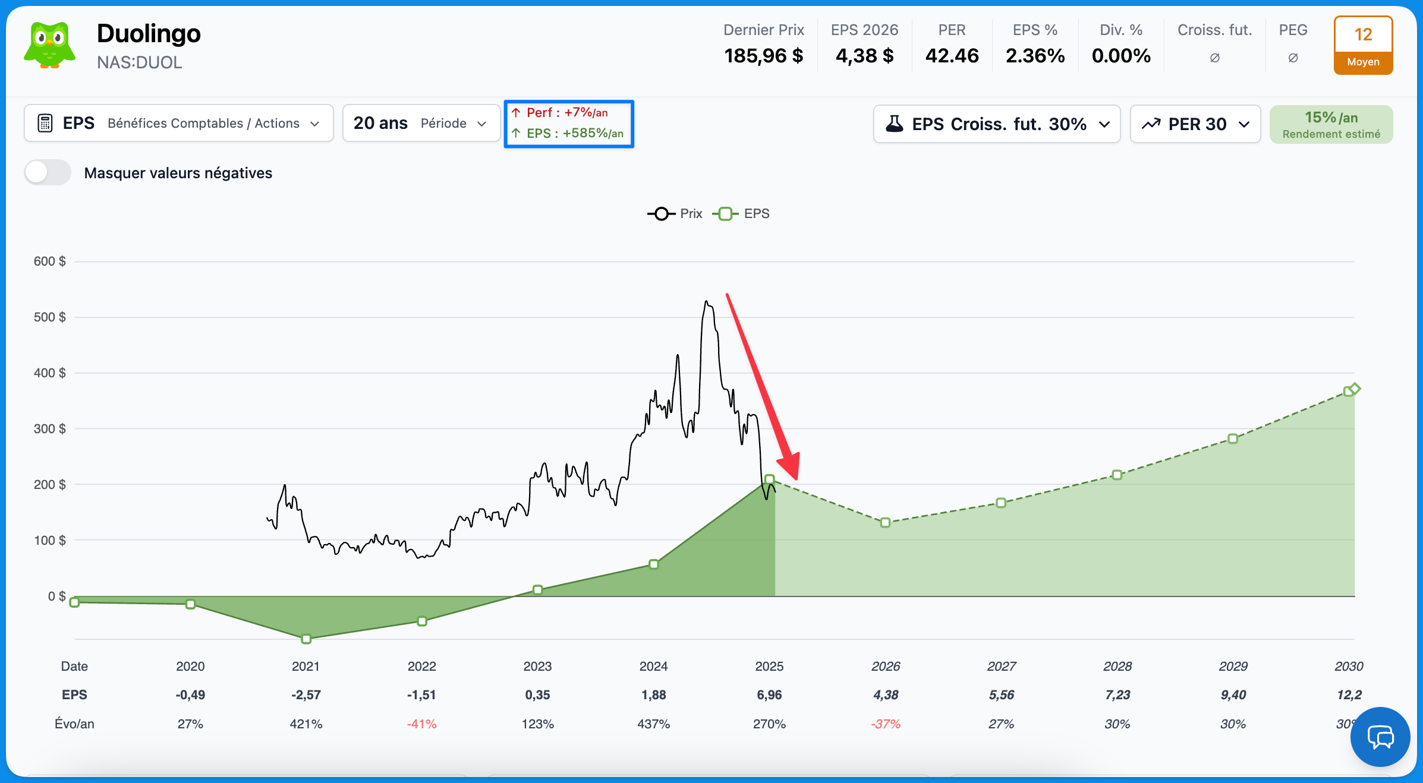
Task: Open the EPS Bénéfices Comptables dropdown
Action: tap(178, 123)
